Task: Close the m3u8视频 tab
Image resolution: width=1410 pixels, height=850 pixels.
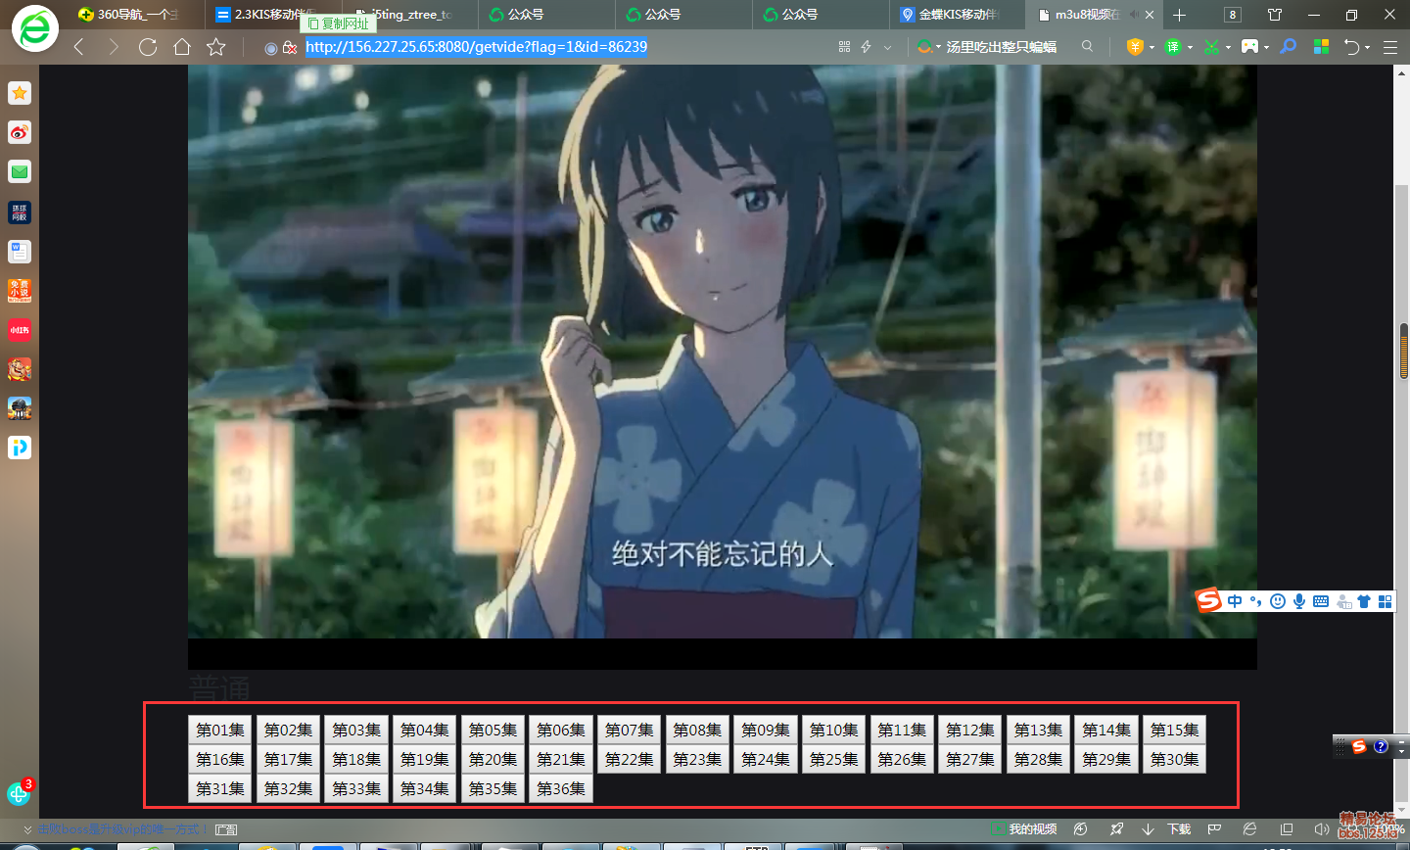Action: [x=1150, y=15]
